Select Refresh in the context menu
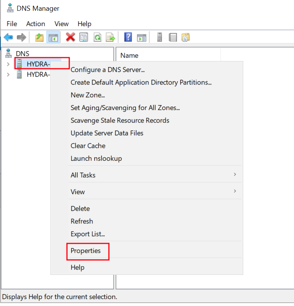The image size is (294, 306). tap(82, 221)
